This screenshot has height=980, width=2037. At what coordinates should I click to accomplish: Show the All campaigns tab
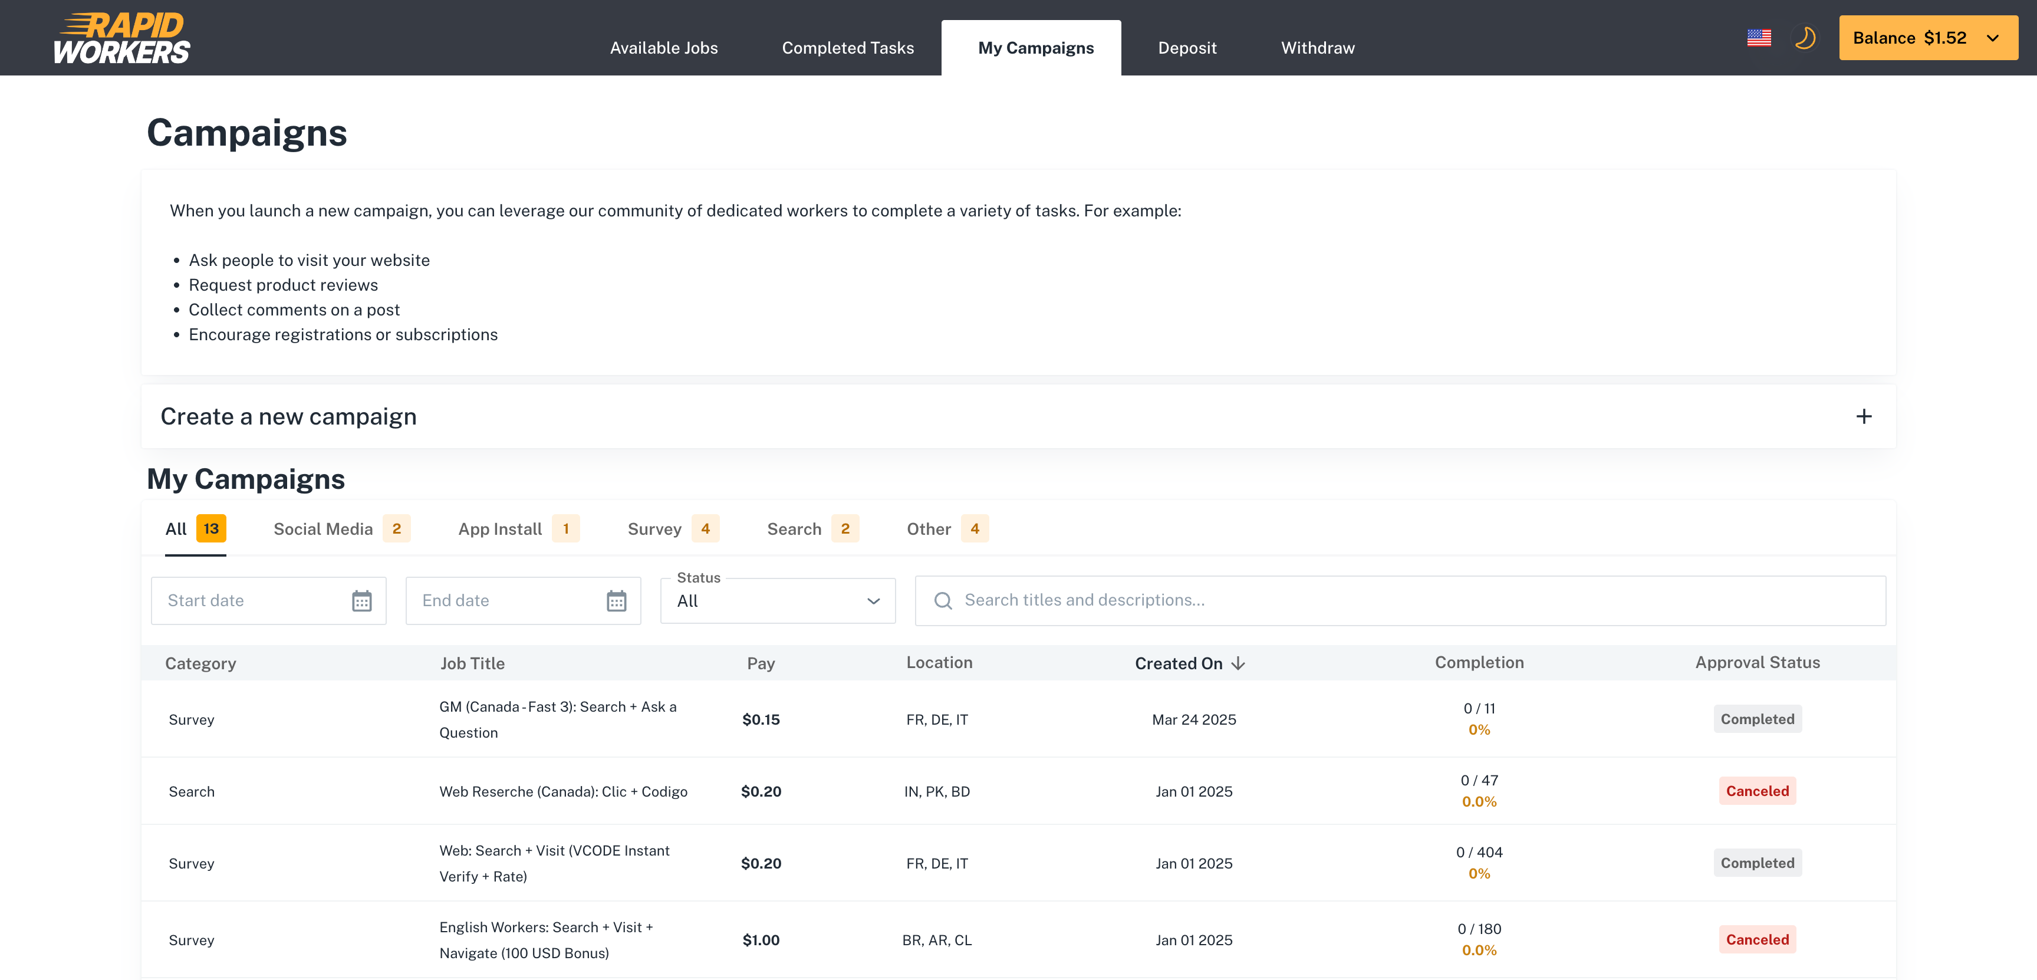(195, 528)
